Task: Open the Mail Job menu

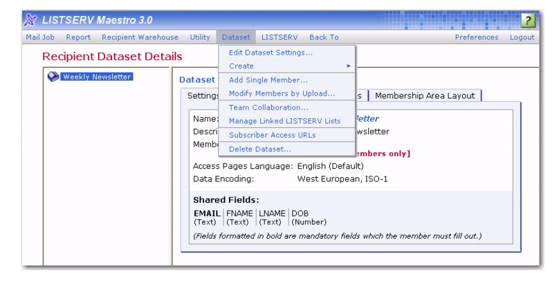Action: (40, 37)
